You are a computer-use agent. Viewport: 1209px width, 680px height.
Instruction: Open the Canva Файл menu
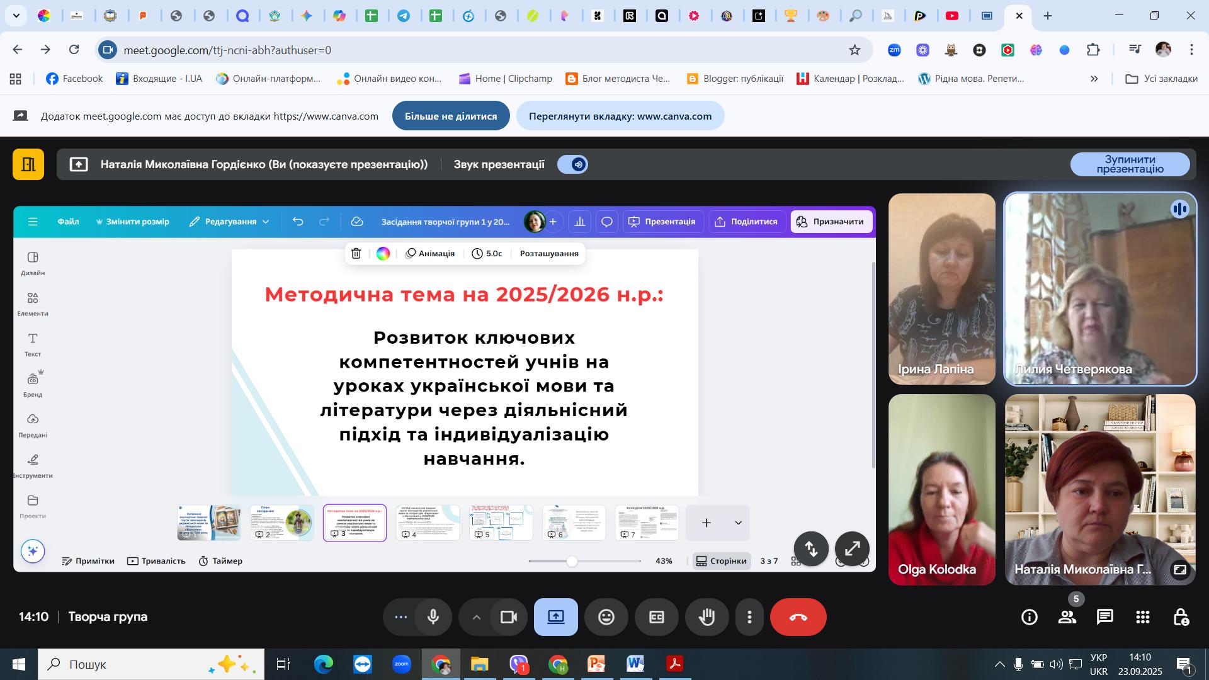click(68, 222)
